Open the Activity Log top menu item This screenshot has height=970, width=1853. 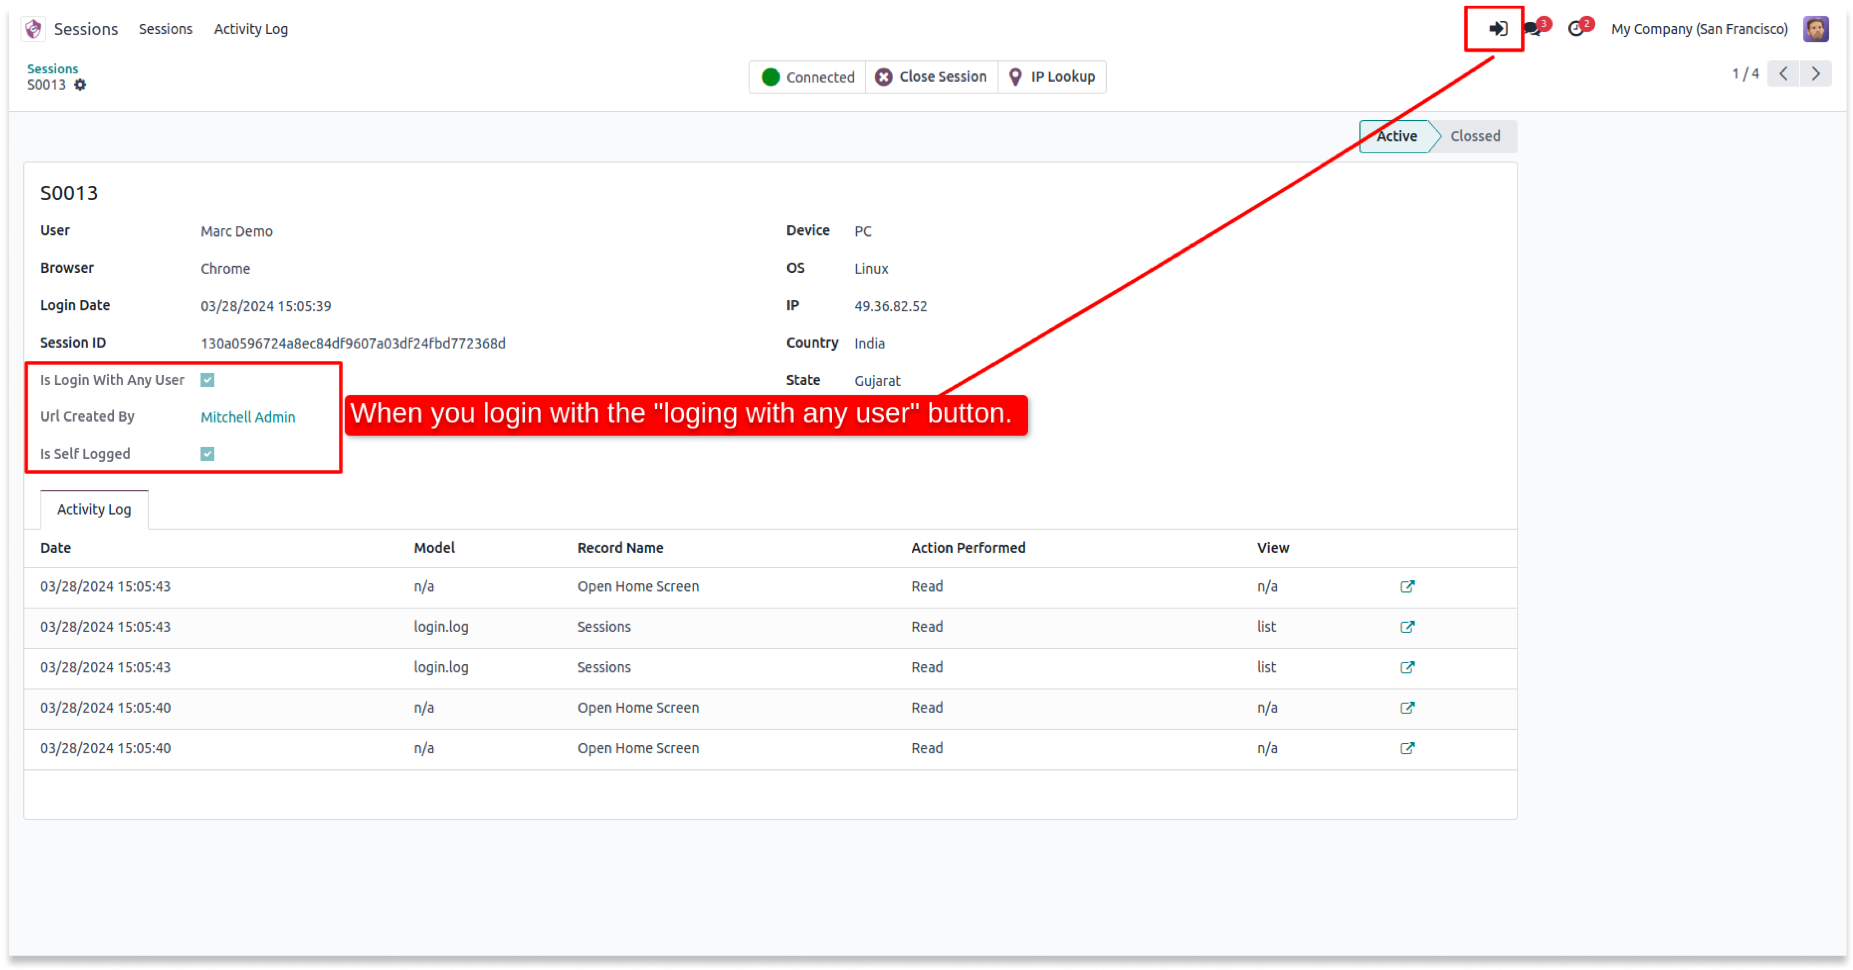coord(250,29)
